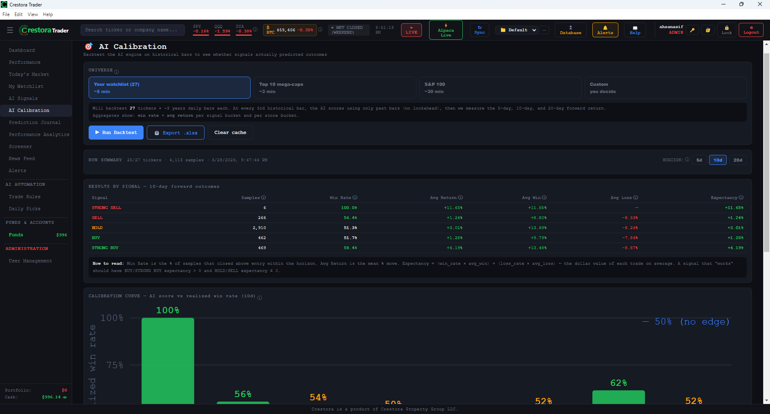
Task: Open Performance Analytics page
Action: (36, 134)
